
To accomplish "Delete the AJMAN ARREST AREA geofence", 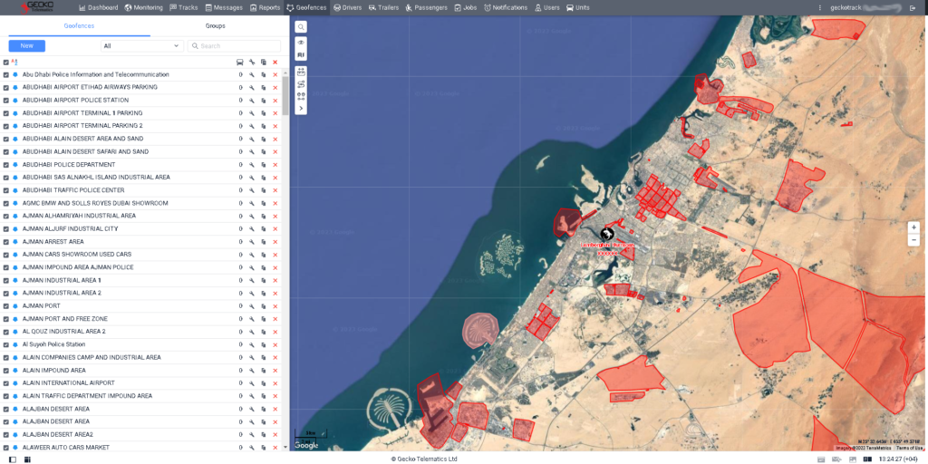I will [x=275, y=242].
